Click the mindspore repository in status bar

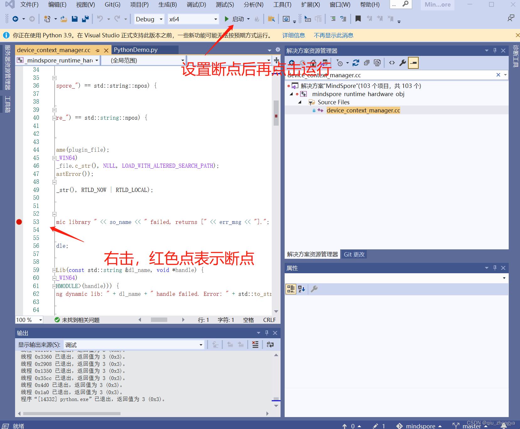point(419,426)
